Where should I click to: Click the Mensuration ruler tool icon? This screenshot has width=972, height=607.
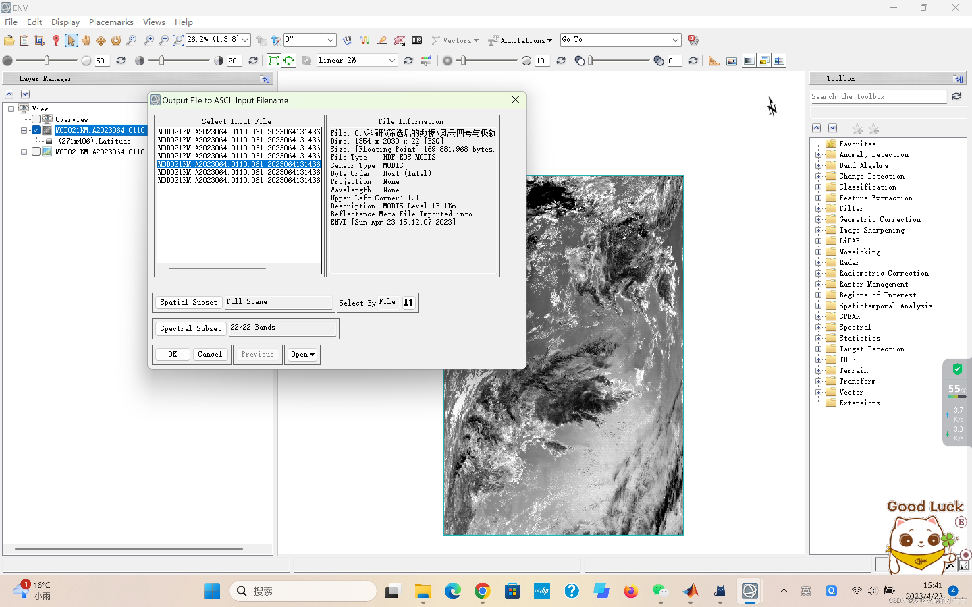pos(714,61)
